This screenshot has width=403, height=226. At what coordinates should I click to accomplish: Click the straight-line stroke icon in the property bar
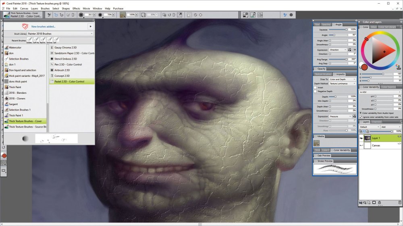coord(61,15)
